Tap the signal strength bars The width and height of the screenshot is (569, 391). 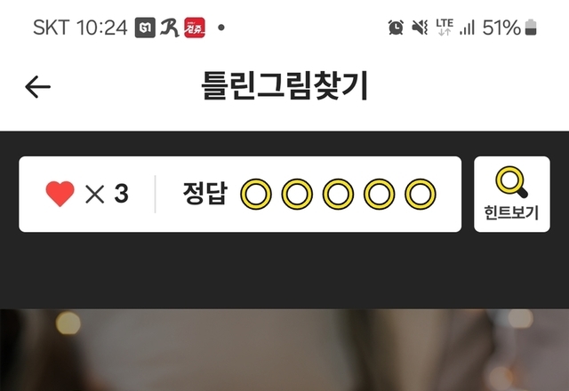point(467,28)
